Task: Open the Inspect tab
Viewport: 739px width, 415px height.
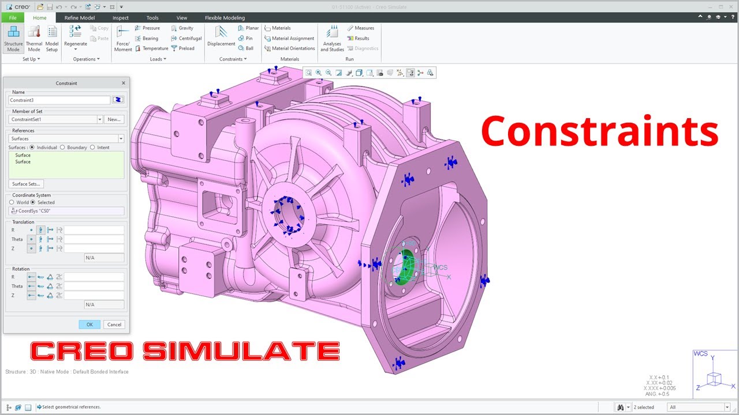Action: [121, 17]
